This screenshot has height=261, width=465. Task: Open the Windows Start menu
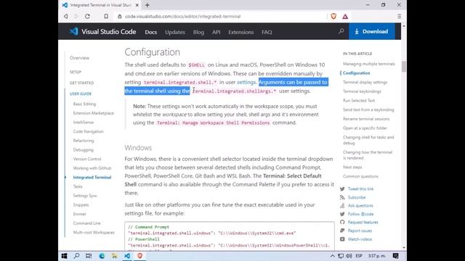coord(65,256)
